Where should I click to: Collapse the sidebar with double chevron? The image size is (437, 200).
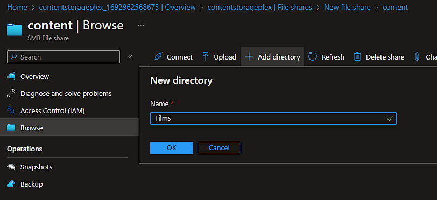point(130,57)
